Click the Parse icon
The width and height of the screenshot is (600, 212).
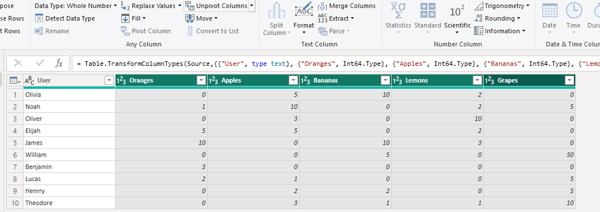click(x=323, y=31)
